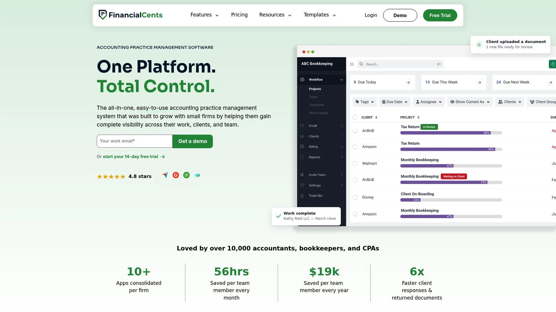The height and width of the screenshot is (312, 556).
Task: Open the Templates menu in the top navigation
Action: [x=320, y=15]
